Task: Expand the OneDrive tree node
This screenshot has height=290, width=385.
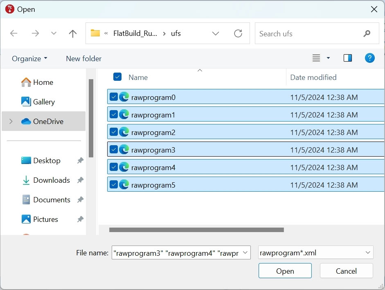Action: point(11,121)
